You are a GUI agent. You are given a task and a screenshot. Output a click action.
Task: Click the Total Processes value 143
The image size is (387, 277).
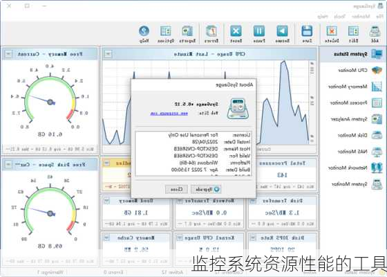282,175
